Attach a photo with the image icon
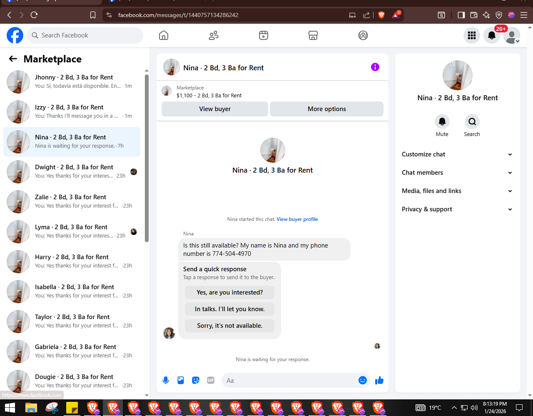This screenshot has width=533, height=416. 181,380
